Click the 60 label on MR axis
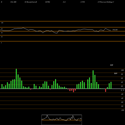Screen dimensions: 125x125 click(122, 78)
